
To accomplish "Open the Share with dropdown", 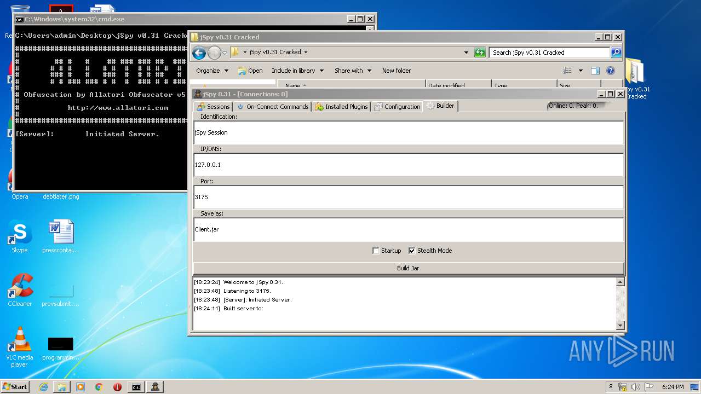I will click(353, 71).
